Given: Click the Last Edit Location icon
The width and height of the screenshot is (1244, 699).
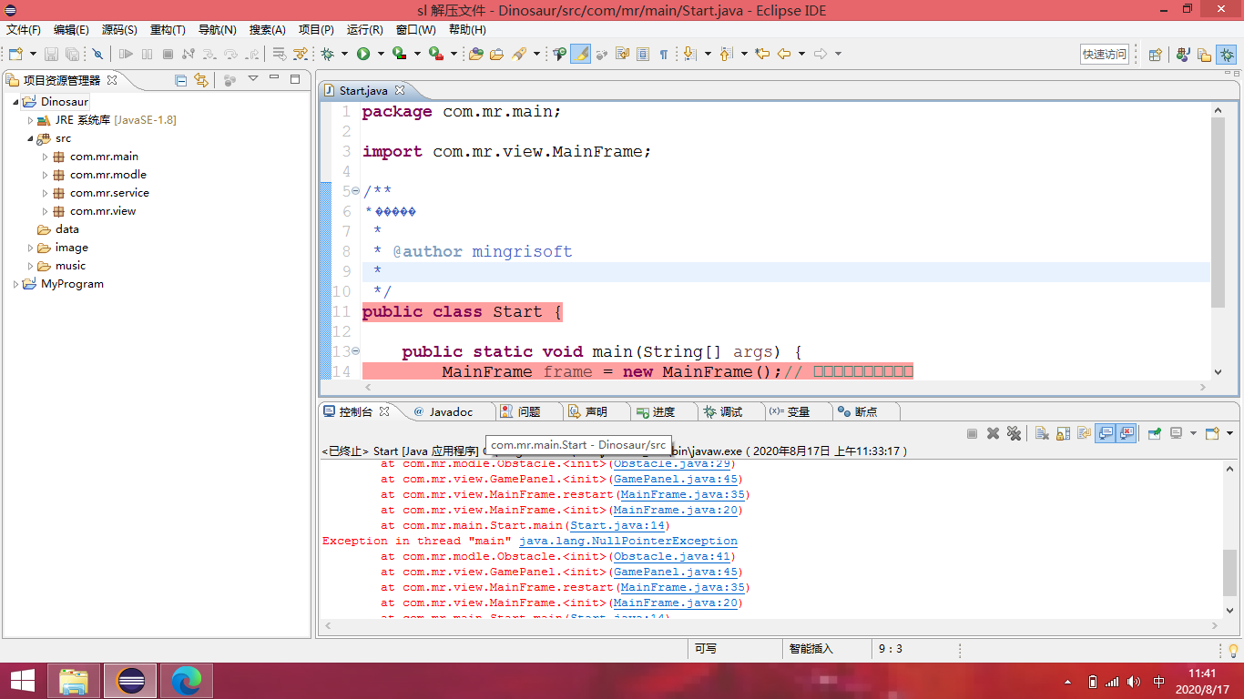Looking at the screenshot, I should click(762, 54).
